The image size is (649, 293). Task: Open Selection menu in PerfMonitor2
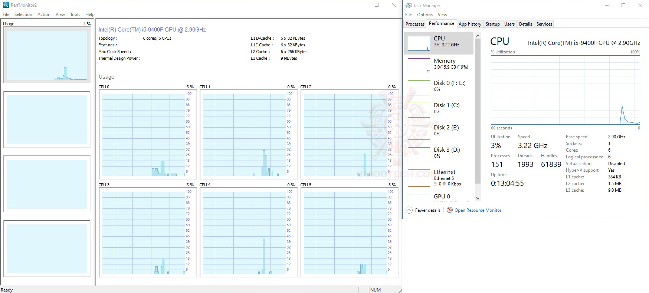[23, 14]
